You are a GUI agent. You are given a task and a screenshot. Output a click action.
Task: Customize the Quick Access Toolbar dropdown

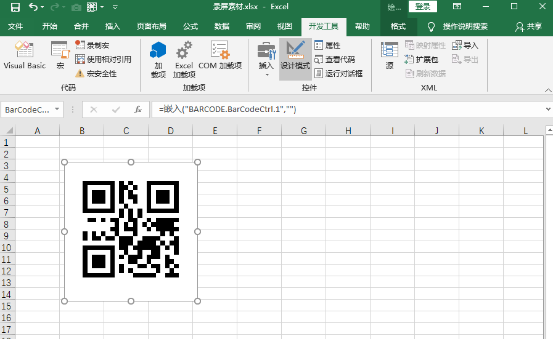click(x=115, y=7)
